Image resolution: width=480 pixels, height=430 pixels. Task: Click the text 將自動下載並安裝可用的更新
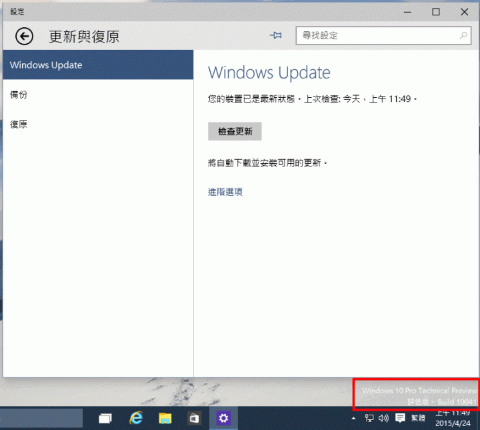click(264, 163)
